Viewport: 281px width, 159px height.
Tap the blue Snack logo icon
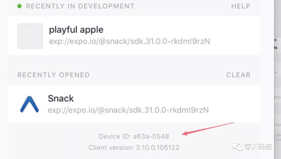(x=29, y=104)
